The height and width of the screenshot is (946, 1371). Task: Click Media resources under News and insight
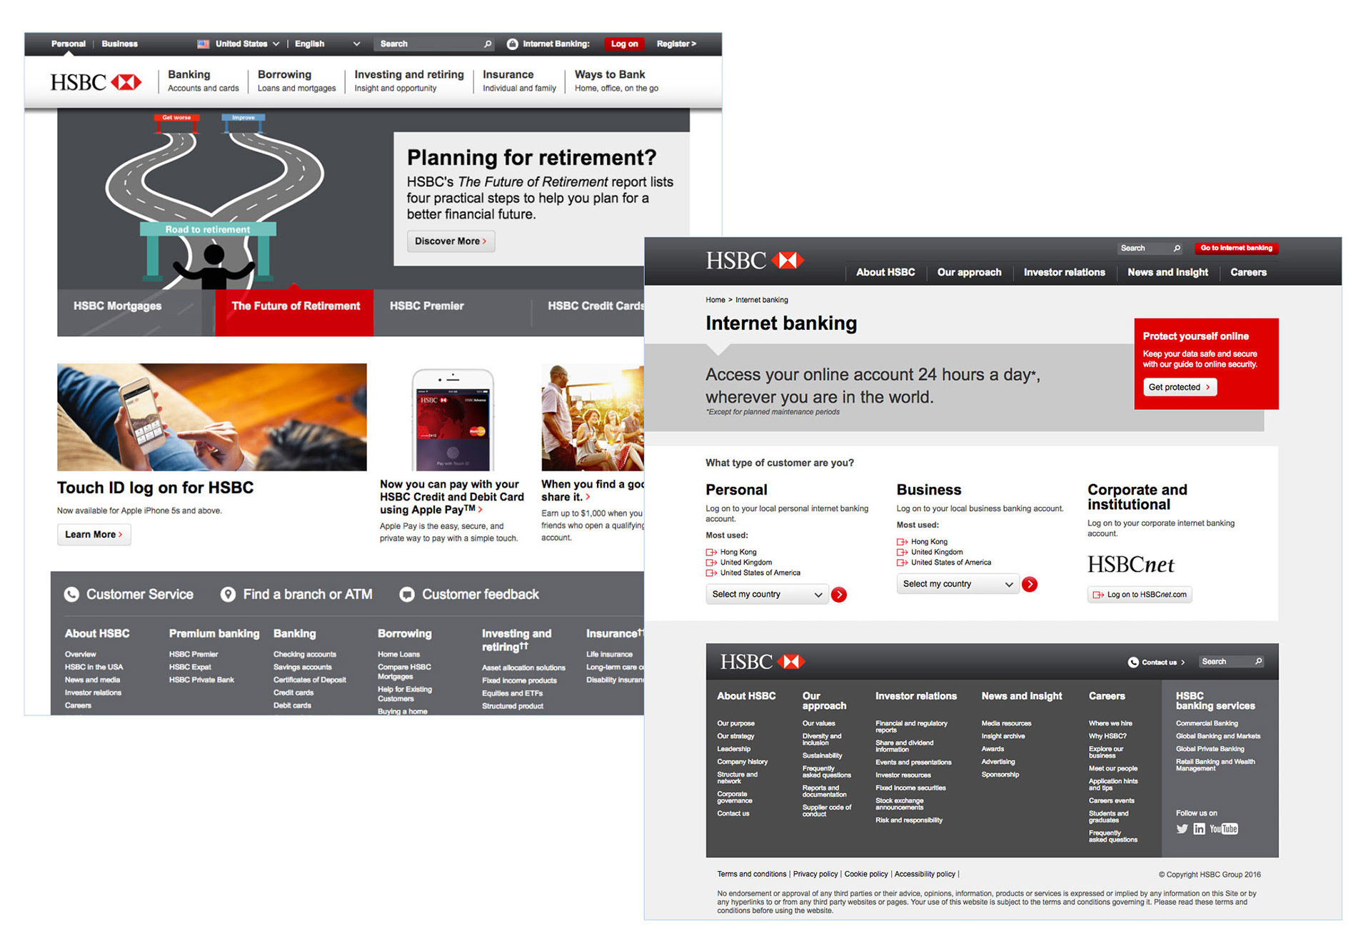(x=1006, y=723)
